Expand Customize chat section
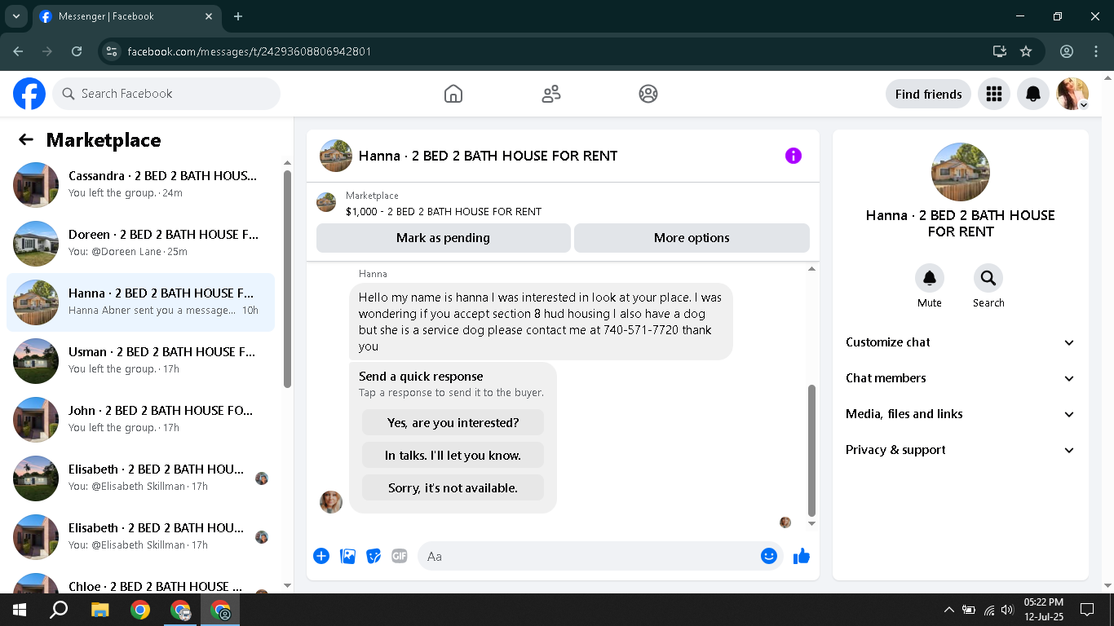 tap(961, 342)
